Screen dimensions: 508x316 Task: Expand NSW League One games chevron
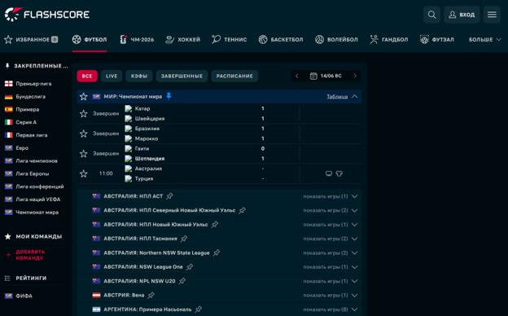[x=355, y=267]
